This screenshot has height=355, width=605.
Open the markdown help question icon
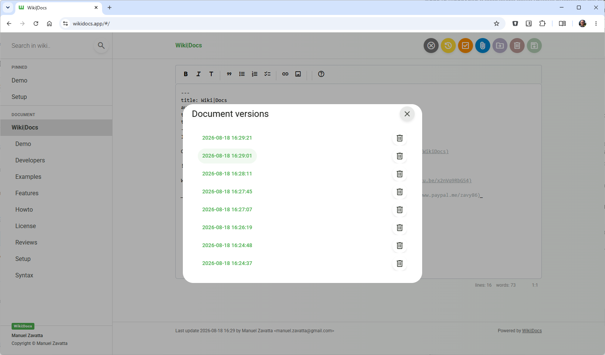pyautogui.click(x=321, y=74)
